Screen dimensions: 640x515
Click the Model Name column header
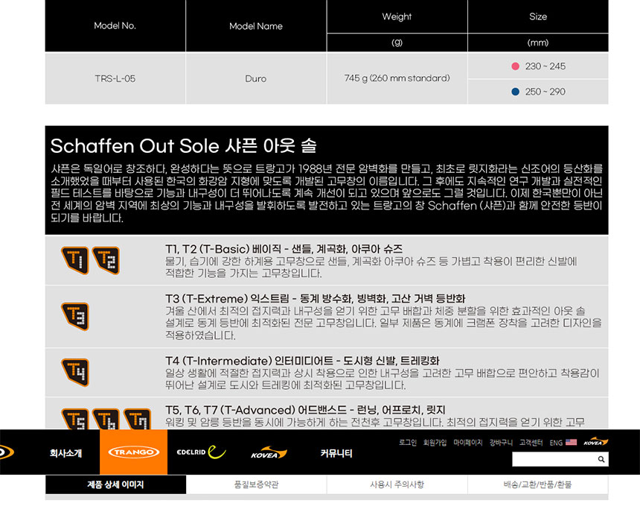pyautogui.click(x=256, y=26)
